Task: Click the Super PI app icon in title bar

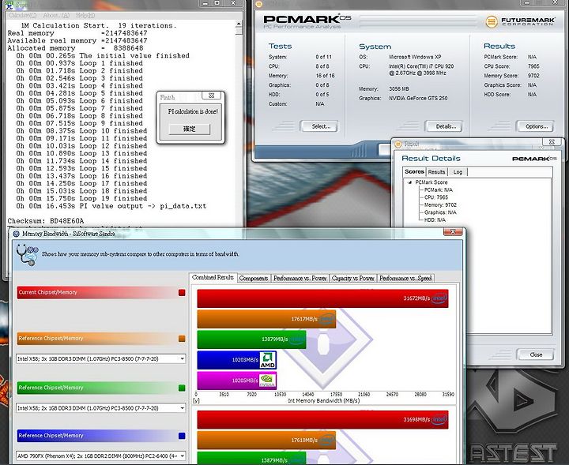Action: (x=9, y=5)
